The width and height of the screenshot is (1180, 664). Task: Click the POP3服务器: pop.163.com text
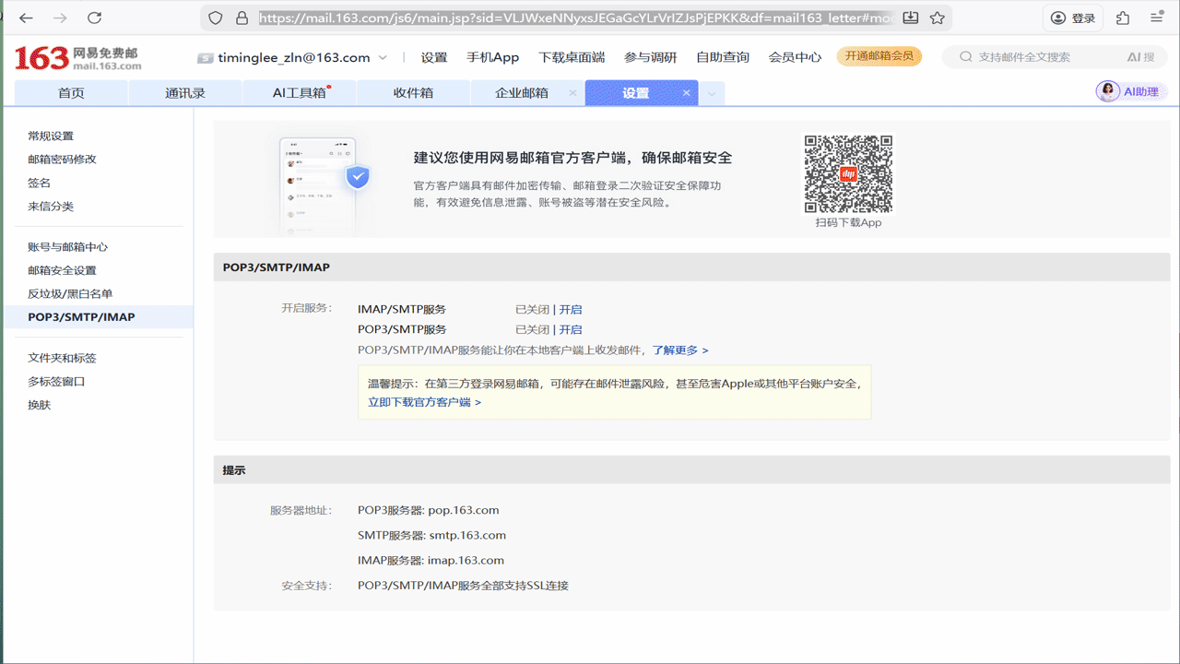428,510
